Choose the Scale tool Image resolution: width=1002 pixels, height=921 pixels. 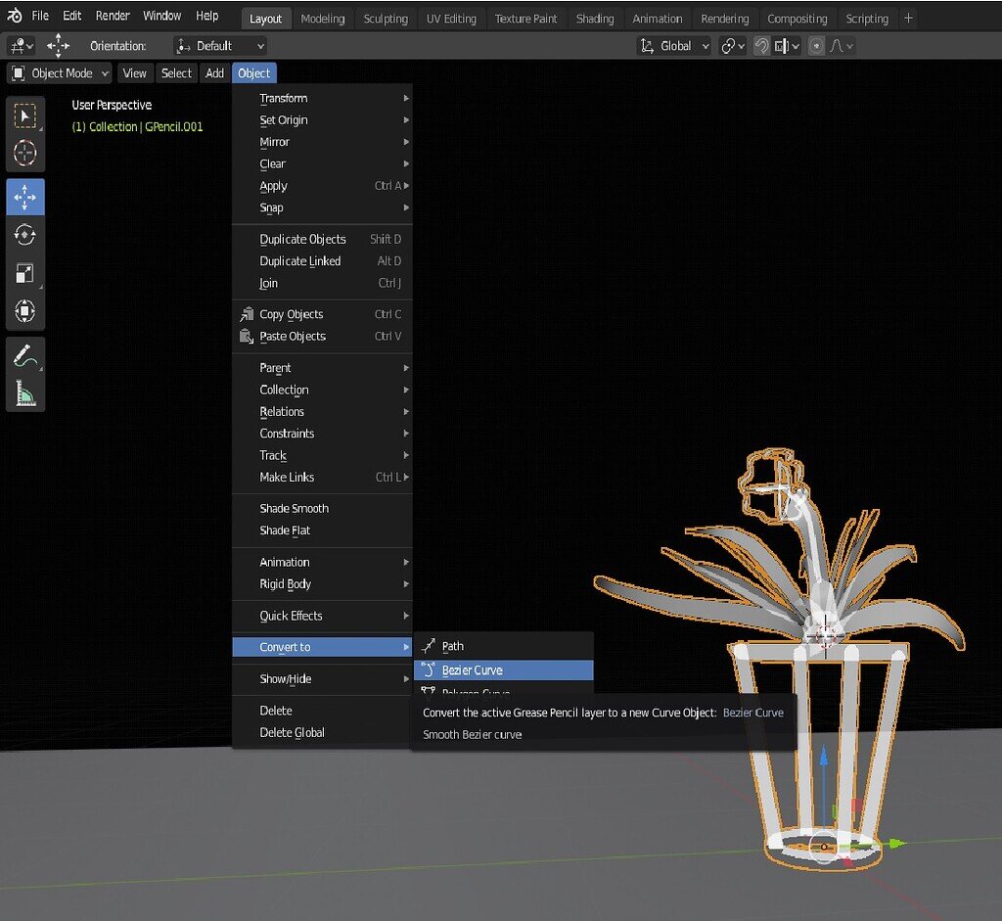point(25,273)
